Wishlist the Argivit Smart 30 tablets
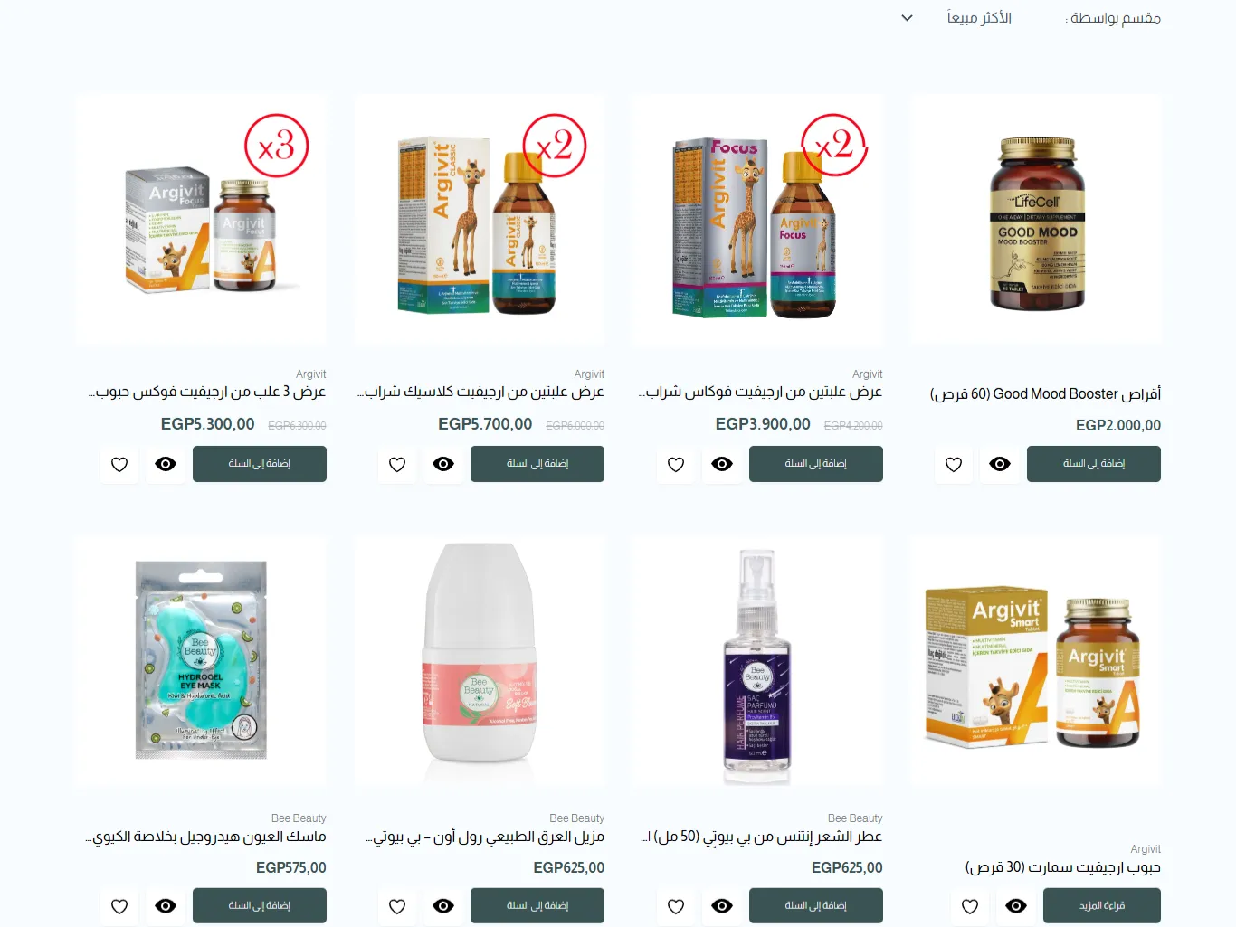The height and width of the screenshot is (927, 1236). pyautogui.click(x=970, y=906)
